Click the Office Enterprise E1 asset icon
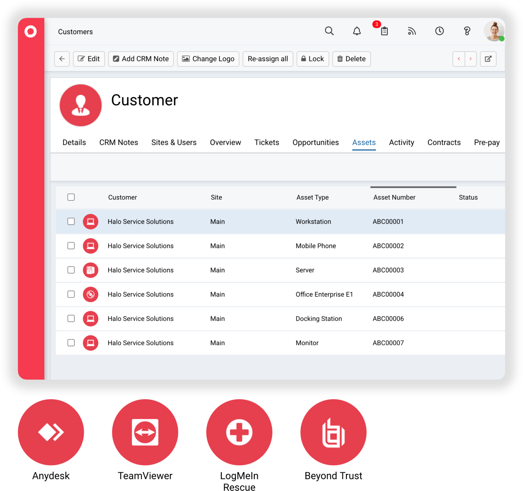 click(x=91, y=294)
